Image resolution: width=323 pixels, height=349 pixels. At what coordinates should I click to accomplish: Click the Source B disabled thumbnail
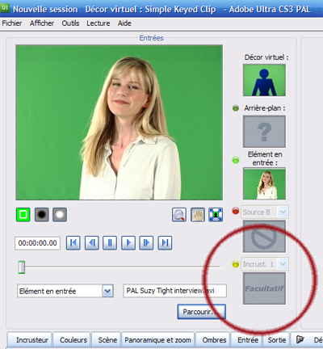(x=264, y=236)
